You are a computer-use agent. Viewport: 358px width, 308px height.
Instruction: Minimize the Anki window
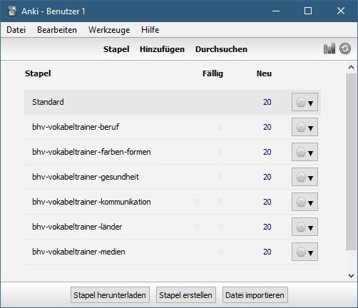click(276, 11)
